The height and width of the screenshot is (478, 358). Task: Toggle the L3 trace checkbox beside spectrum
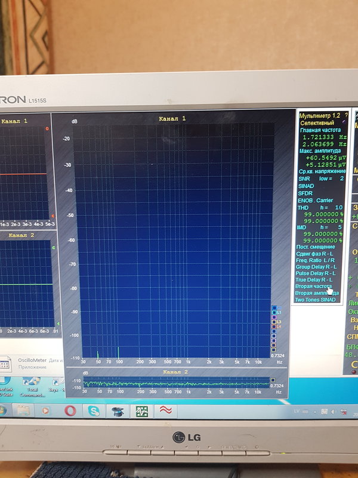pyautogui.click(x=274, y=322)
